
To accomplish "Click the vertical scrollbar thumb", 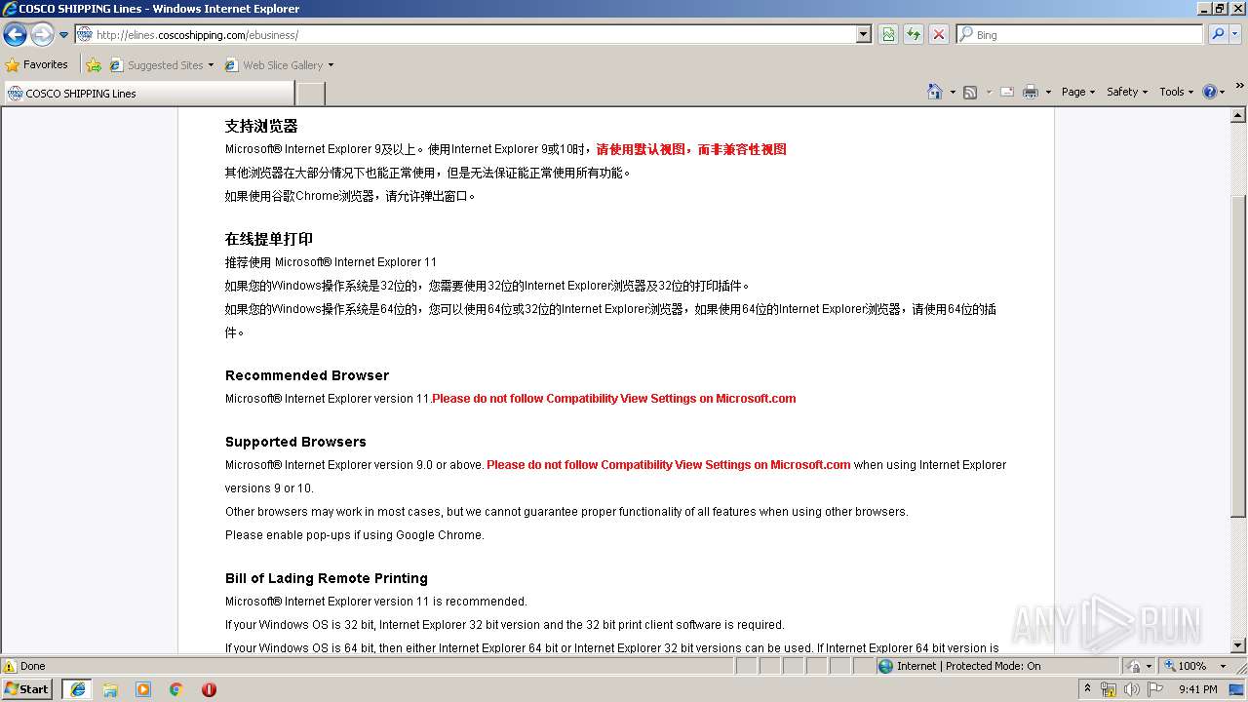I will [1239, 357].
